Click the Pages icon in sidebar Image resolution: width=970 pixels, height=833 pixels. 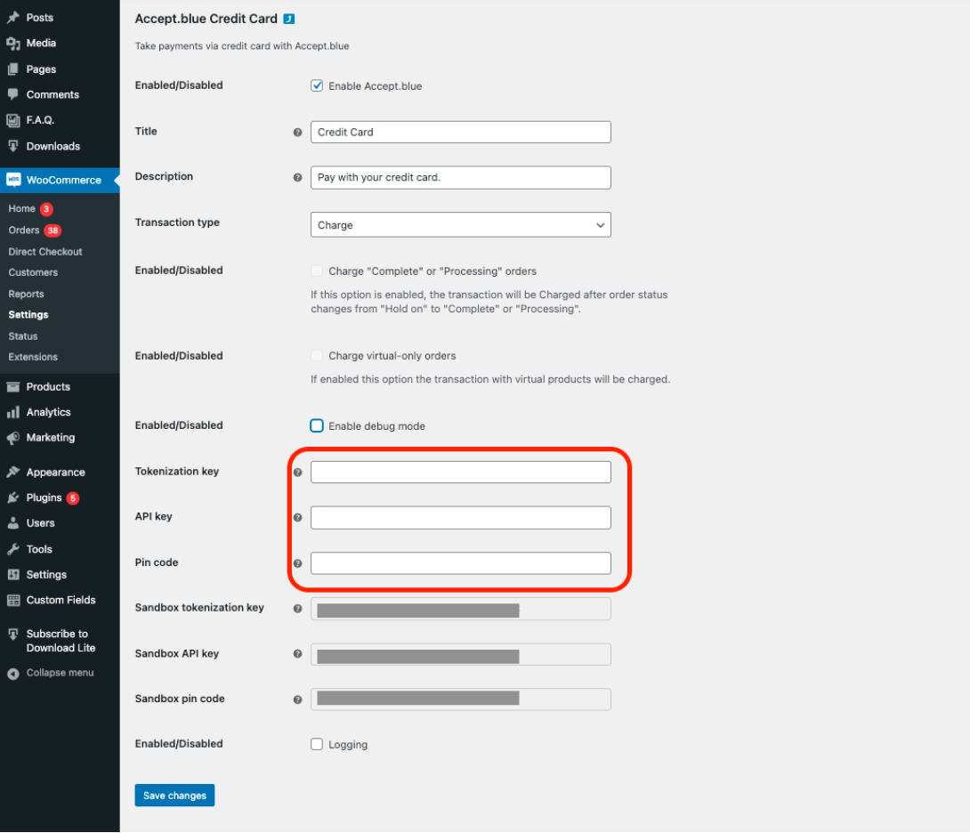pyautogui.click(x=13, y=69)
